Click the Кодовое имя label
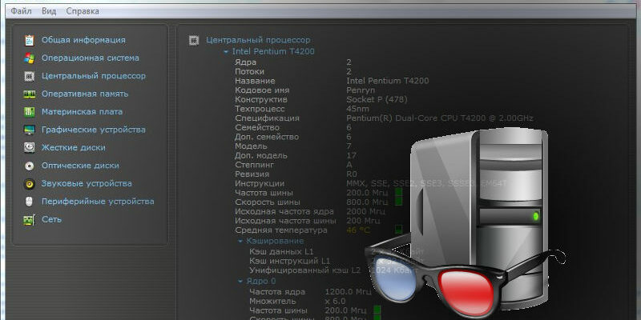The width and height of the screenshot is (641, 320). pos(262,90)
